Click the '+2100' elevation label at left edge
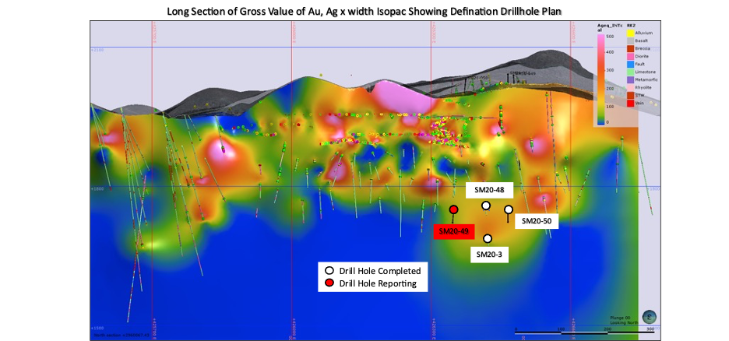 pyautogui.click(x=97, y=50)
